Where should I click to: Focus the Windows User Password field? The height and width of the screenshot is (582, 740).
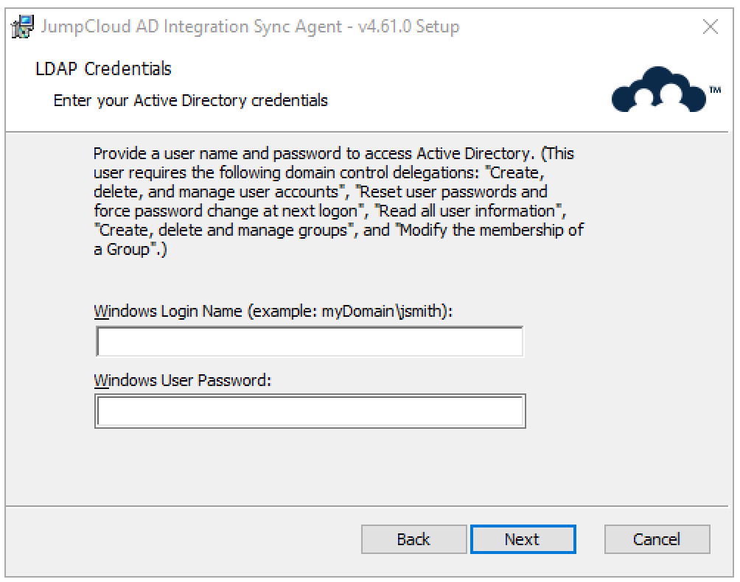[310, 412]
